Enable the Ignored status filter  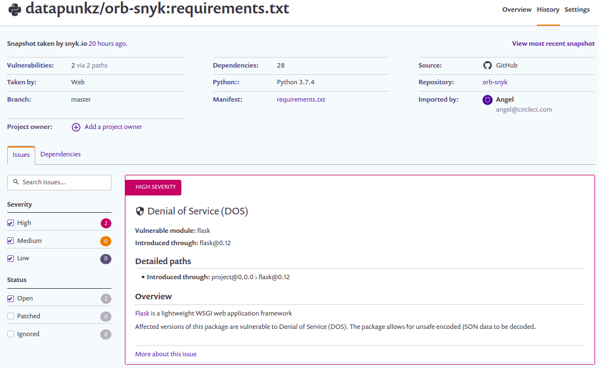(x=11, y=334)
